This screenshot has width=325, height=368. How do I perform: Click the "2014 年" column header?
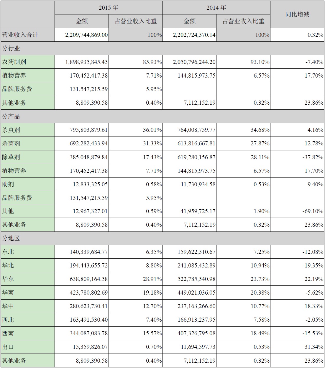point(216,8)
